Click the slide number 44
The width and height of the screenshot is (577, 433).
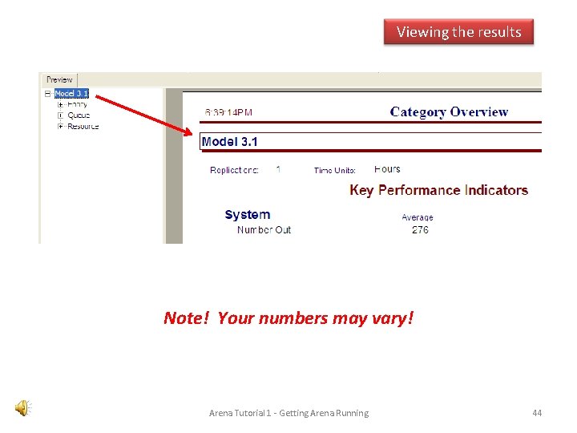(x=537, y=413)
